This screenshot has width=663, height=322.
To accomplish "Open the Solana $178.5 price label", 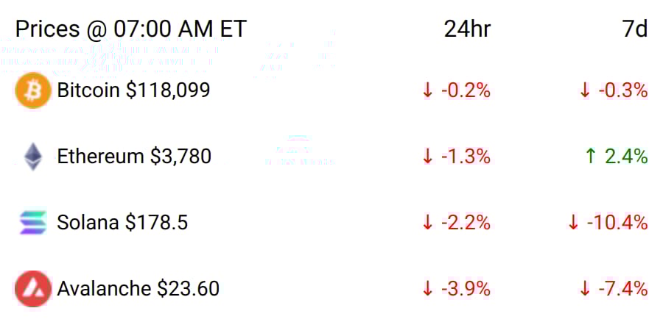I will coord(122,223).
